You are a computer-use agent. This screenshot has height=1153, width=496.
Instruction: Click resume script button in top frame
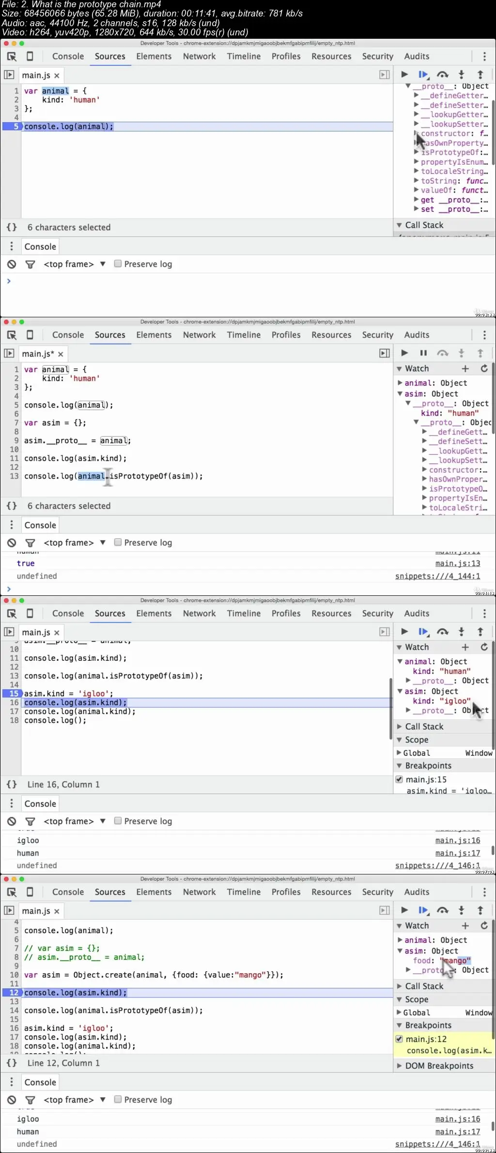pos(404,75)
